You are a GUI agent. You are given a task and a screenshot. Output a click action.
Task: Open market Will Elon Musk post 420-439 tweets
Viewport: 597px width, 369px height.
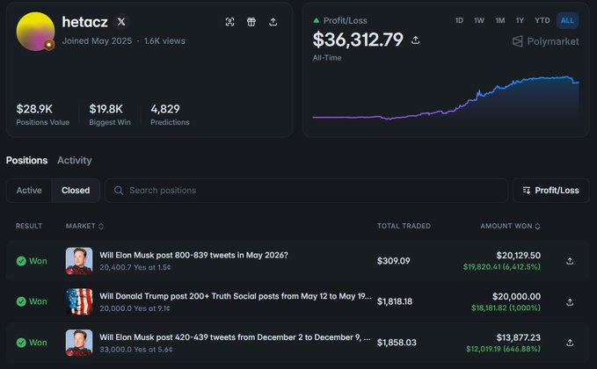point(235,337)
